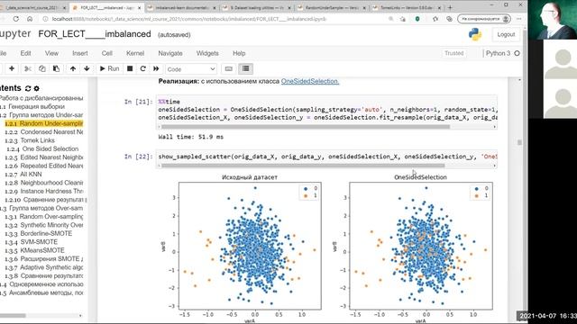Restart the kernel with circular arrow icon
The image size is (577, 324).
142,68
